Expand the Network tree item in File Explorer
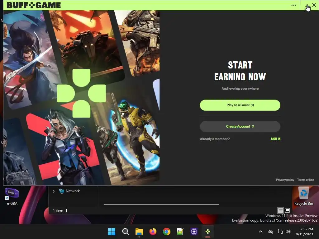This screenshot has height=239, width=319. click(54, 191)
